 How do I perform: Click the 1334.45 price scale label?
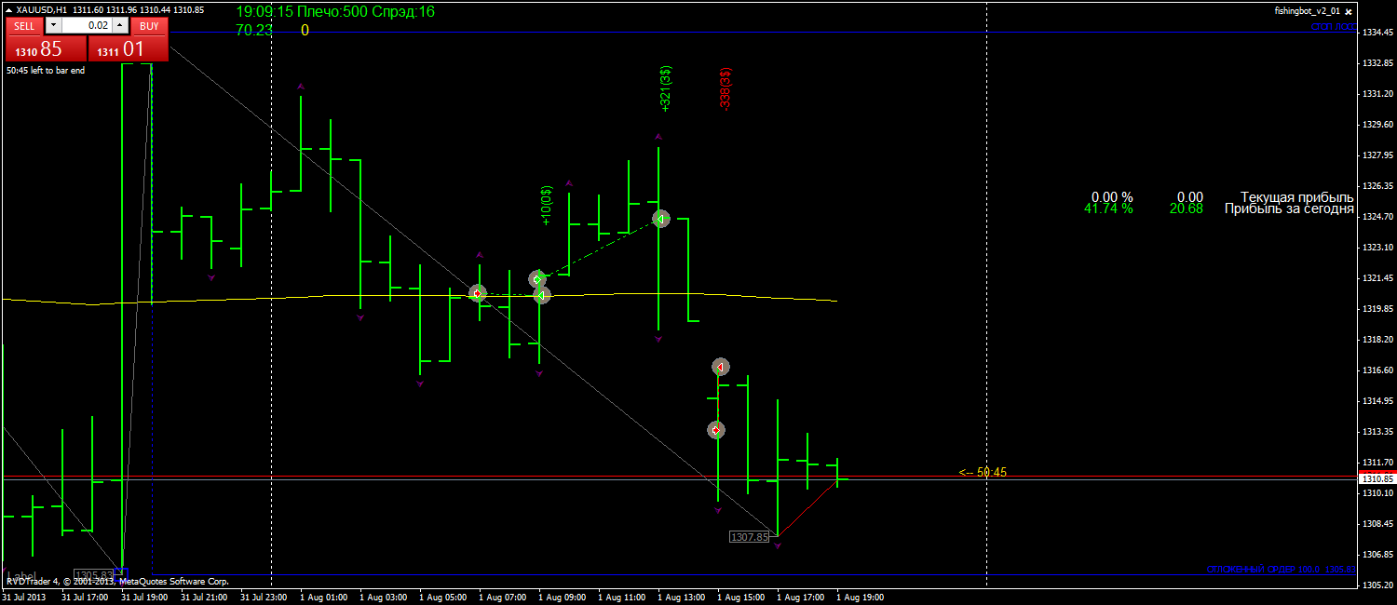(1377, 33)
